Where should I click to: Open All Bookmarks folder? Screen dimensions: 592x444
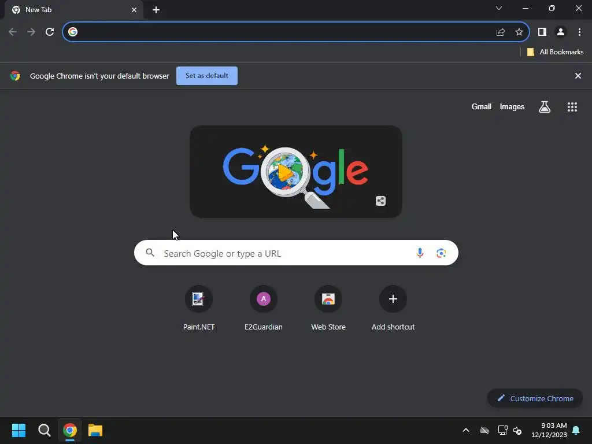(x=555, y=52)
